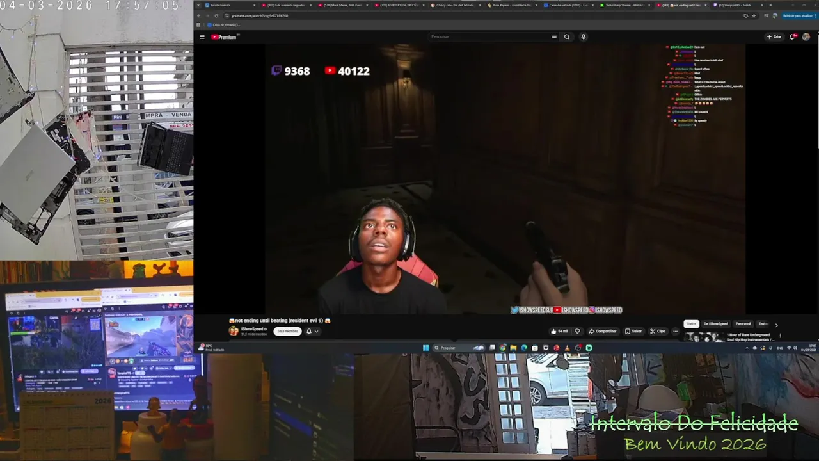Viewport: 819px width, 461px height.
Task: Open the video title text
Action: point(280,320)
